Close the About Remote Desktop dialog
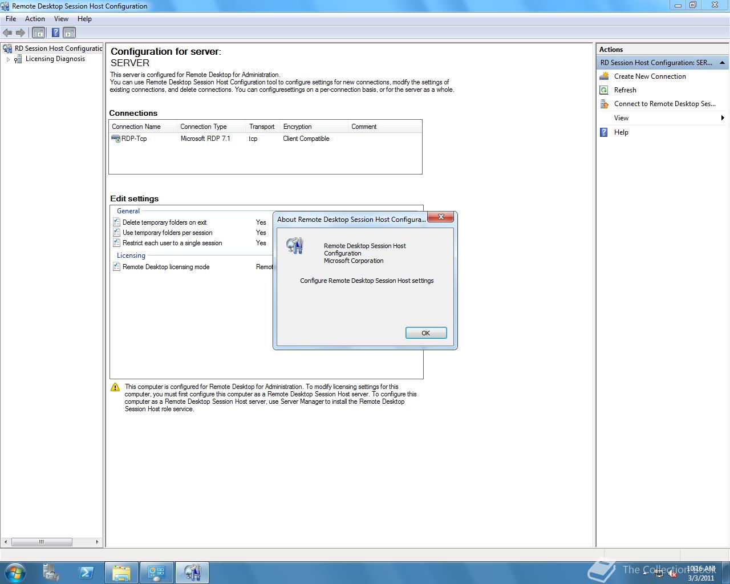Viewport: 730px width, 584px height. pyautogui.click(x=441, y=217)
